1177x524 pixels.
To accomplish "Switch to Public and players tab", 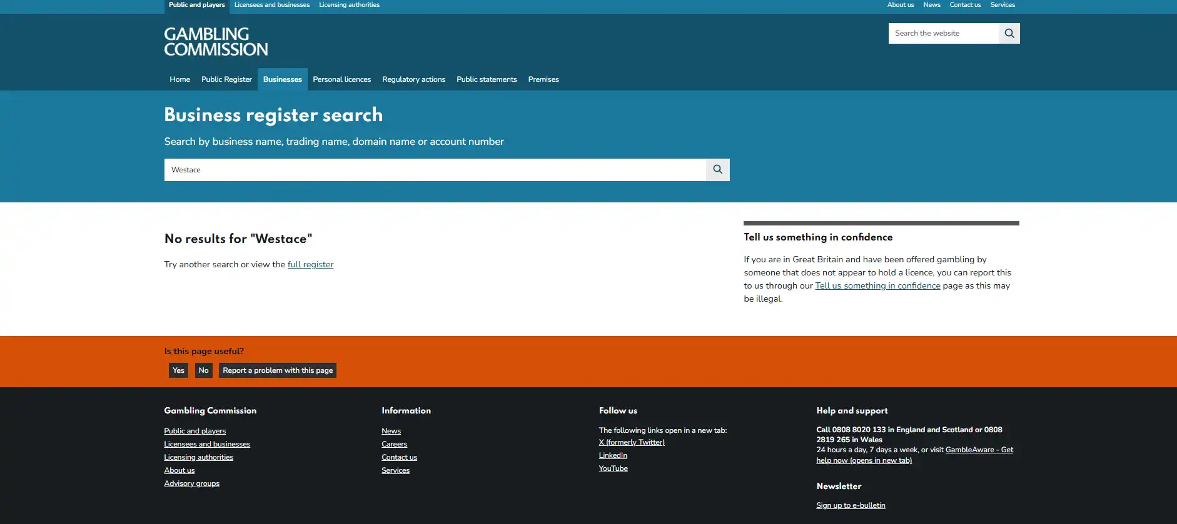I will (197, 5).
